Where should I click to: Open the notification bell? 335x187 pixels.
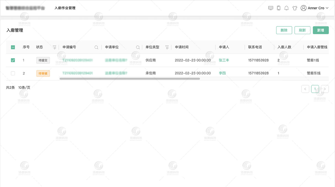coord(286,8)
